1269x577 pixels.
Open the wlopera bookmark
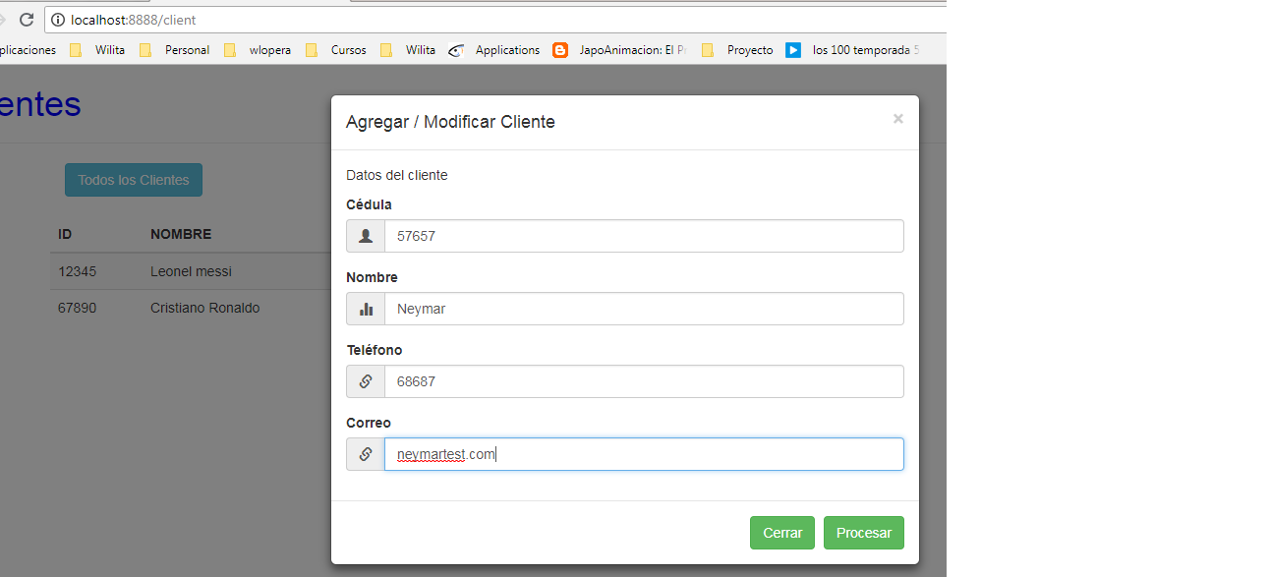pos(269,50)
